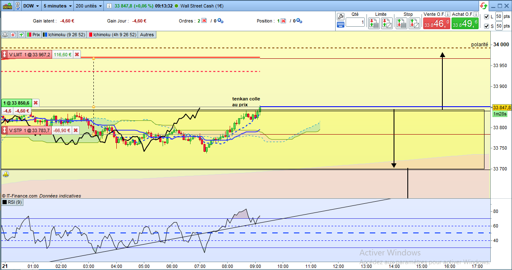The height and width of the screenshot is (270, 512).
Task: Open the trading settings wrench icon
Action: pos(340,16)
